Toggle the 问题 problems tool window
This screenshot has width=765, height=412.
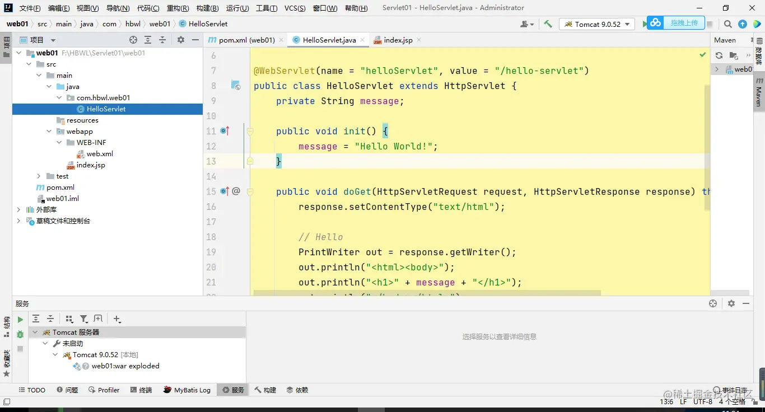coord(67,390)
